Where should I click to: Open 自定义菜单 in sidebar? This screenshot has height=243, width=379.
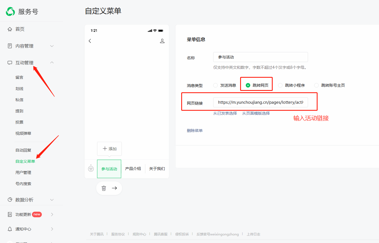[x=25, y=161]
